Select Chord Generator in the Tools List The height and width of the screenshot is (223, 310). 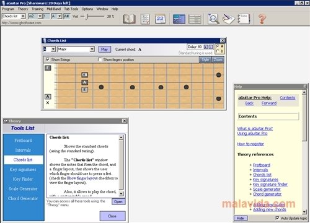23,198
